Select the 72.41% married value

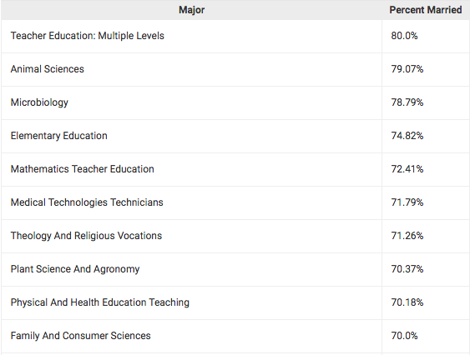(x=407, y=169)
